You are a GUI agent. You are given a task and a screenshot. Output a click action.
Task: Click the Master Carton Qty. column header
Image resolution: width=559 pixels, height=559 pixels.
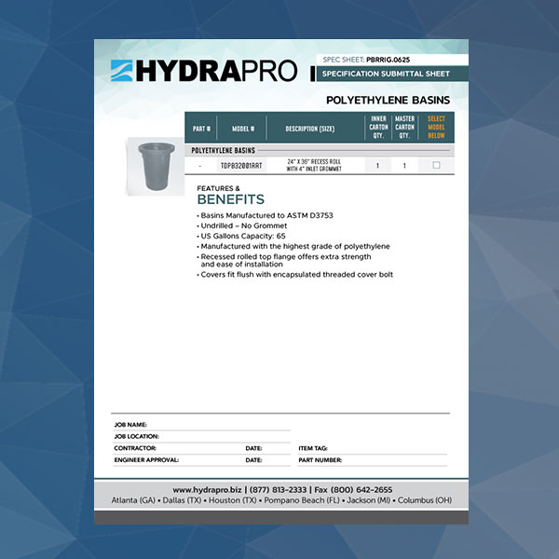(404, 128)
